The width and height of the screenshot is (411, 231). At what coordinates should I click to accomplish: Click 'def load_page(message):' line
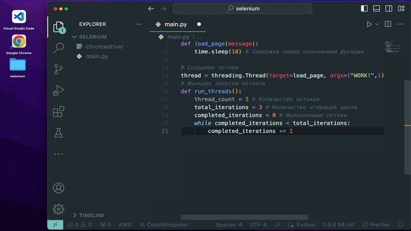tap(220, 44)
